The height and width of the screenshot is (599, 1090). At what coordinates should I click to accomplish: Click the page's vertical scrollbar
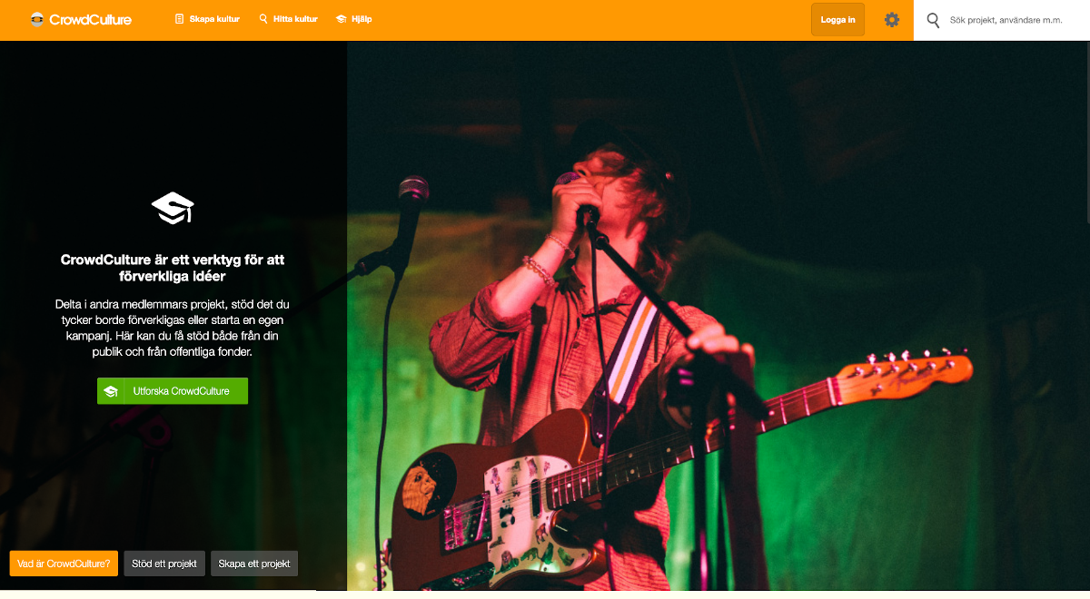(1086, 318)
